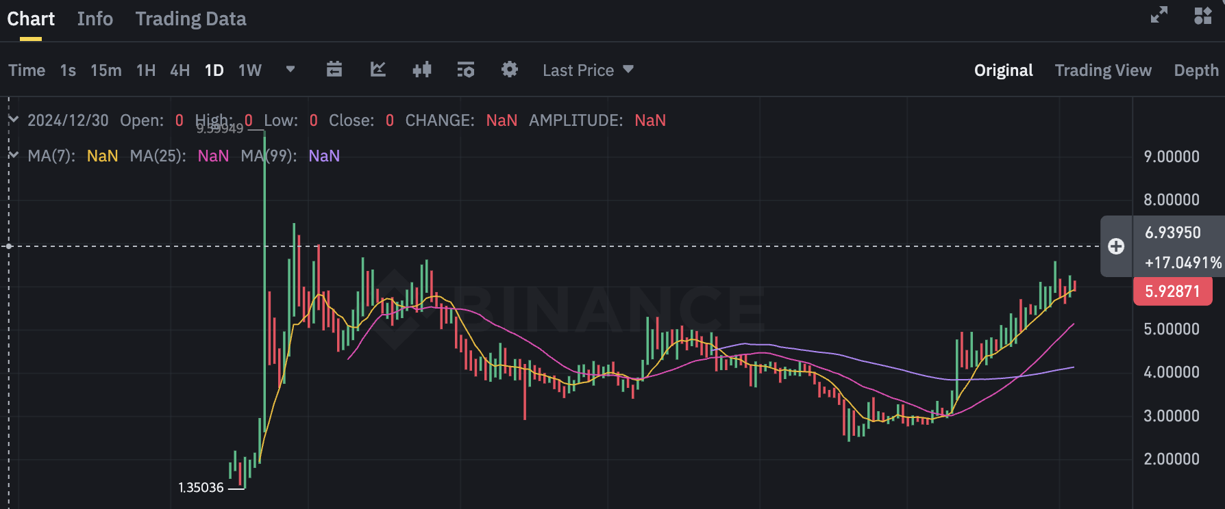1225x509 pixels.
Task: Open the technical indicators icon
Action: click(466, 69)
